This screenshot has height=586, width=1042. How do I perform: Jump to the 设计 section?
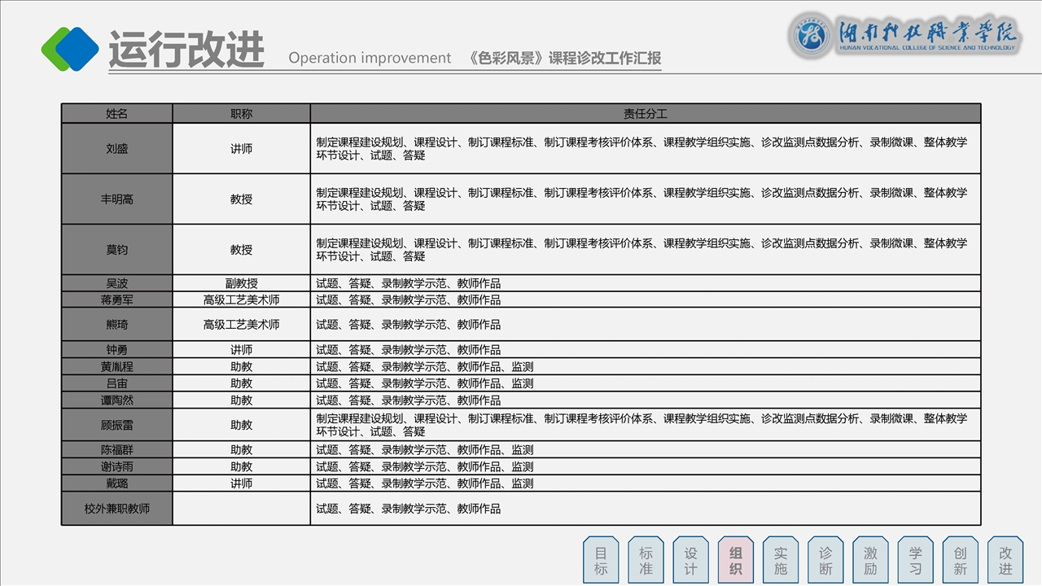[690, 561]
